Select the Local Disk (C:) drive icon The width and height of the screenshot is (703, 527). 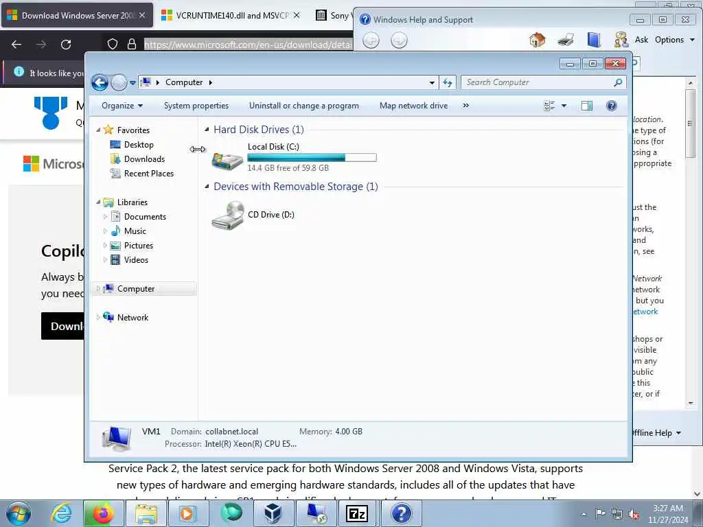[227, 161]
